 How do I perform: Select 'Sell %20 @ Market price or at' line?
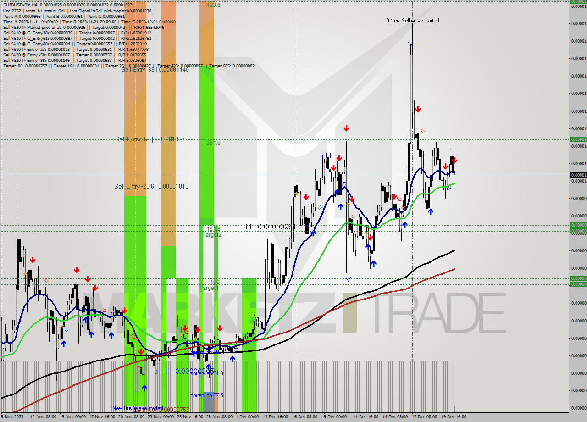(83, 27)
